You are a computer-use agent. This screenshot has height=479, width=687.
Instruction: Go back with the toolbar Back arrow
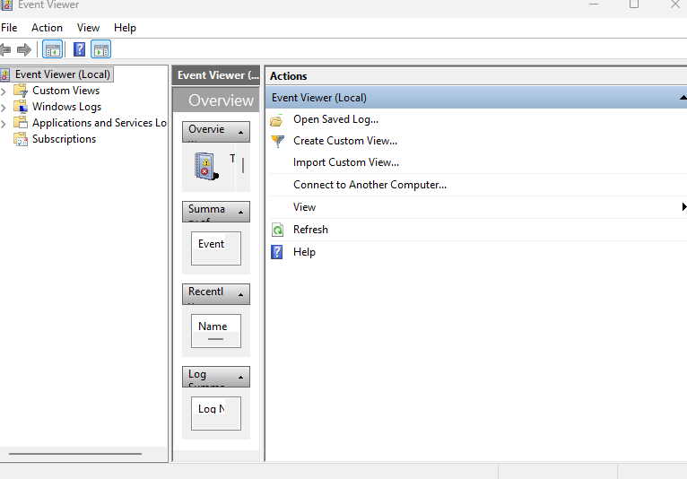5,49
